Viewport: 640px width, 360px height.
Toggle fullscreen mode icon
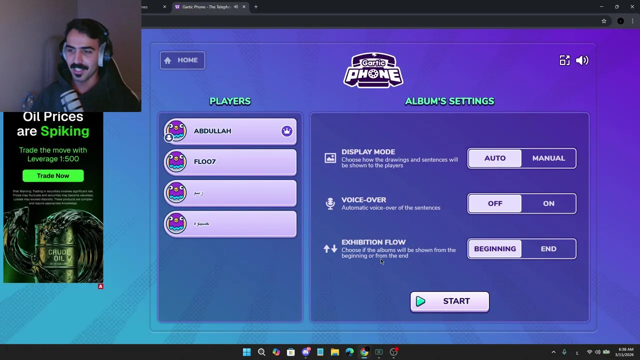tap(564, 60)
